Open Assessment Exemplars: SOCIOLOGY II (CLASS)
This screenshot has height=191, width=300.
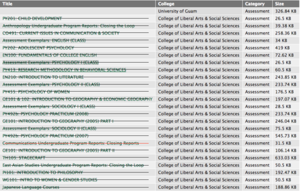point(49,129)
